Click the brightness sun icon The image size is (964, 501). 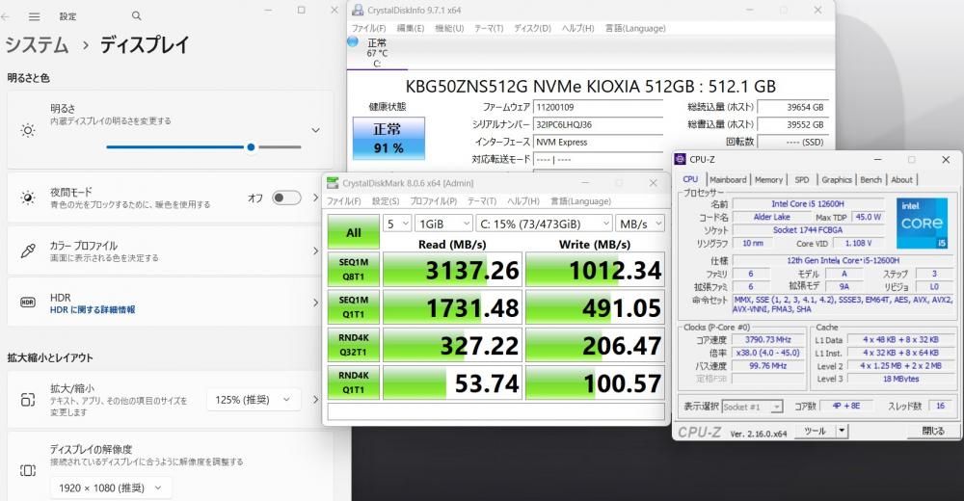click(28, 130)
